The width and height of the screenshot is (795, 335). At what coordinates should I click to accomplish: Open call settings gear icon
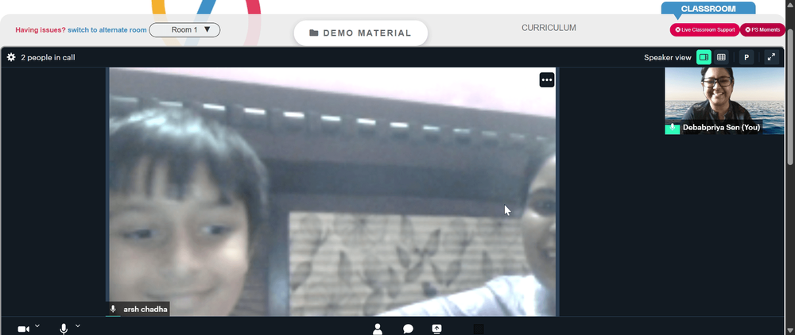10,57
